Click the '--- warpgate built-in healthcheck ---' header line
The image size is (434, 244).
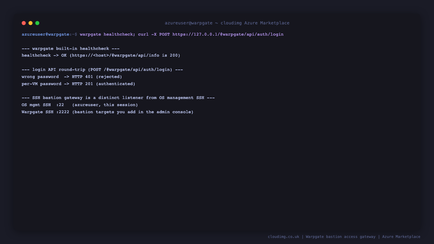point(71,48)
